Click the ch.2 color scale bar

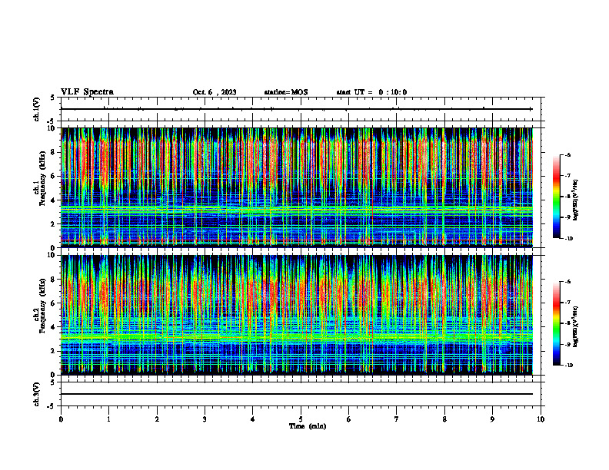[x=557, y=323]
